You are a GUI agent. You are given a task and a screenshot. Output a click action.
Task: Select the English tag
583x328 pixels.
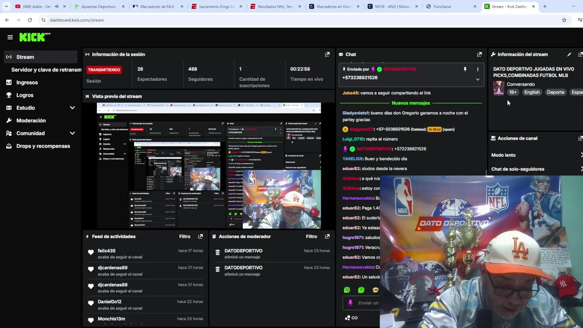[x=532, y=92]
